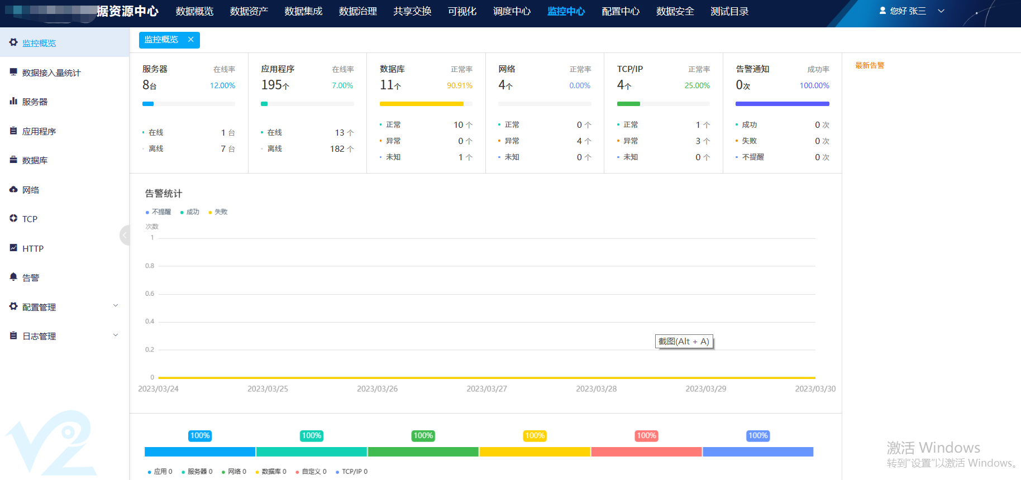Screen dimensions: 1021x480
Task: Click the 服务器 online rate progress bar
Action: pyautogui.click(x=189, y=104)
